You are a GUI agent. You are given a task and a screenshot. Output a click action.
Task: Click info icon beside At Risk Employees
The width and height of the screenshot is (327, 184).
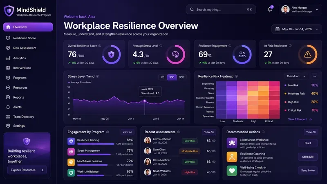pos(290,46)
